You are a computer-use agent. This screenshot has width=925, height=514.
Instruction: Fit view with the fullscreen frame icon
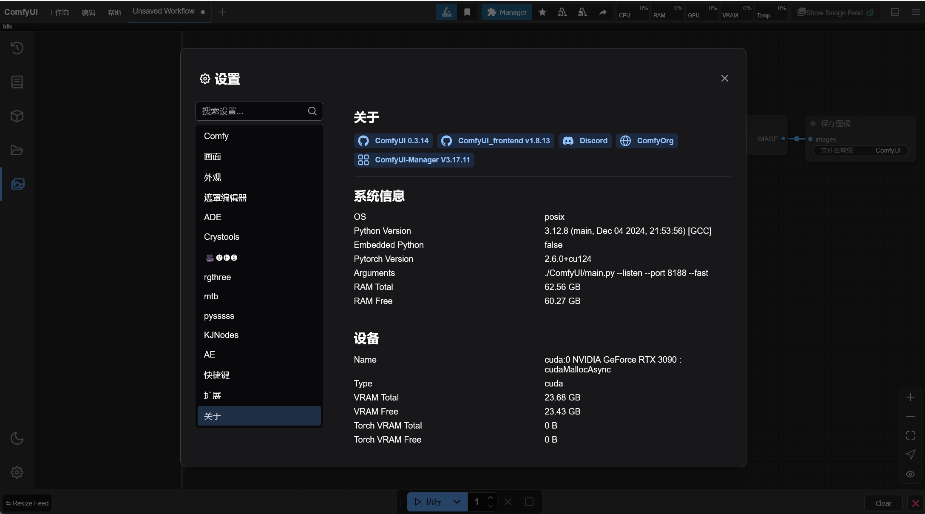910,435
